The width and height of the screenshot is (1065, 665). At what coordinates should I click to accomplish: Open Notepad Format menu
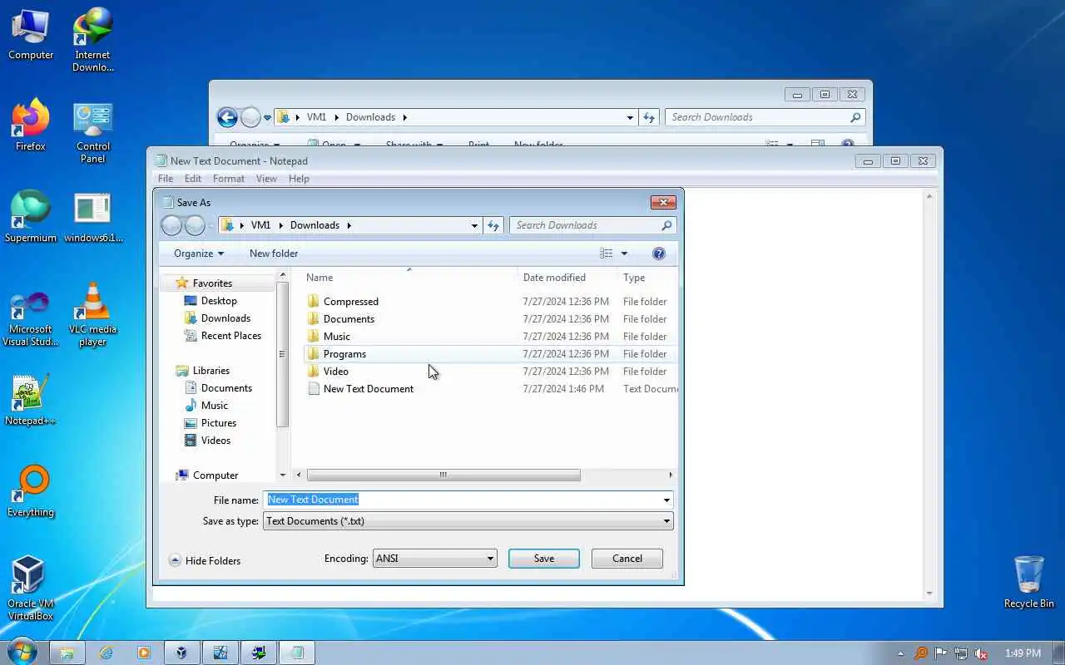[x=228, y=179]
